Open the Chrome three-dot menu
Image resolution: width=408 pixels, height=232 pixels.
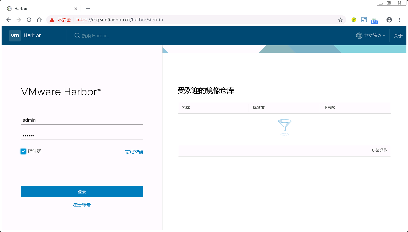click(400, 20)
